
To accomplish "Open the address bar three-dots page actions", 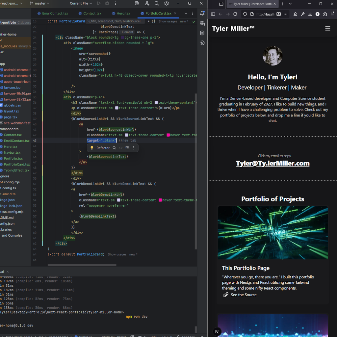I will click(285, 14).
